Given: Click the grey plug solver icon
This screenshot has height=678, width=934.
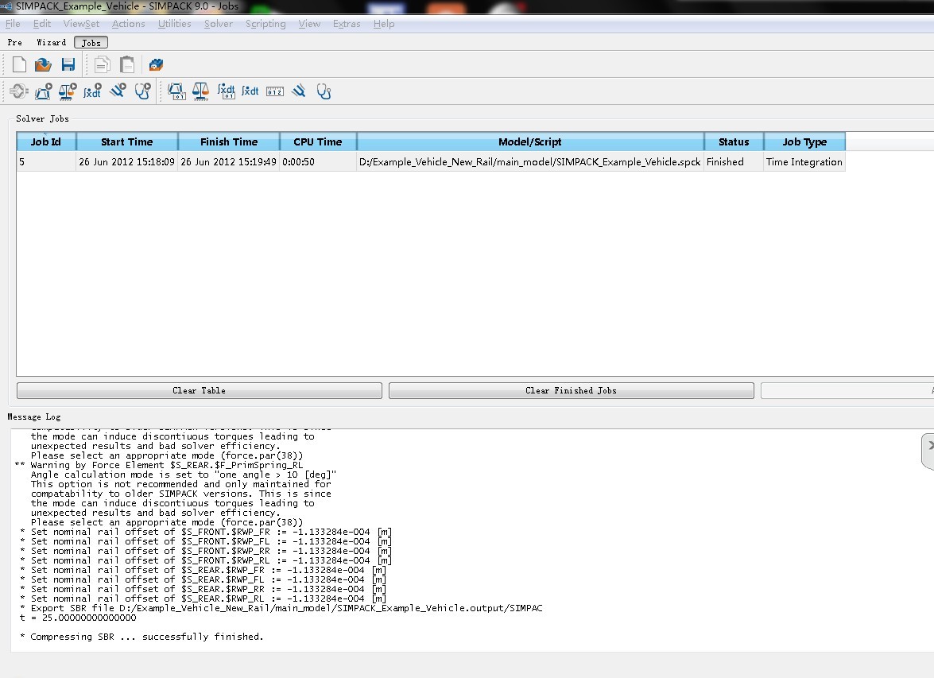Looking at the screenshot, I should 18,91.
